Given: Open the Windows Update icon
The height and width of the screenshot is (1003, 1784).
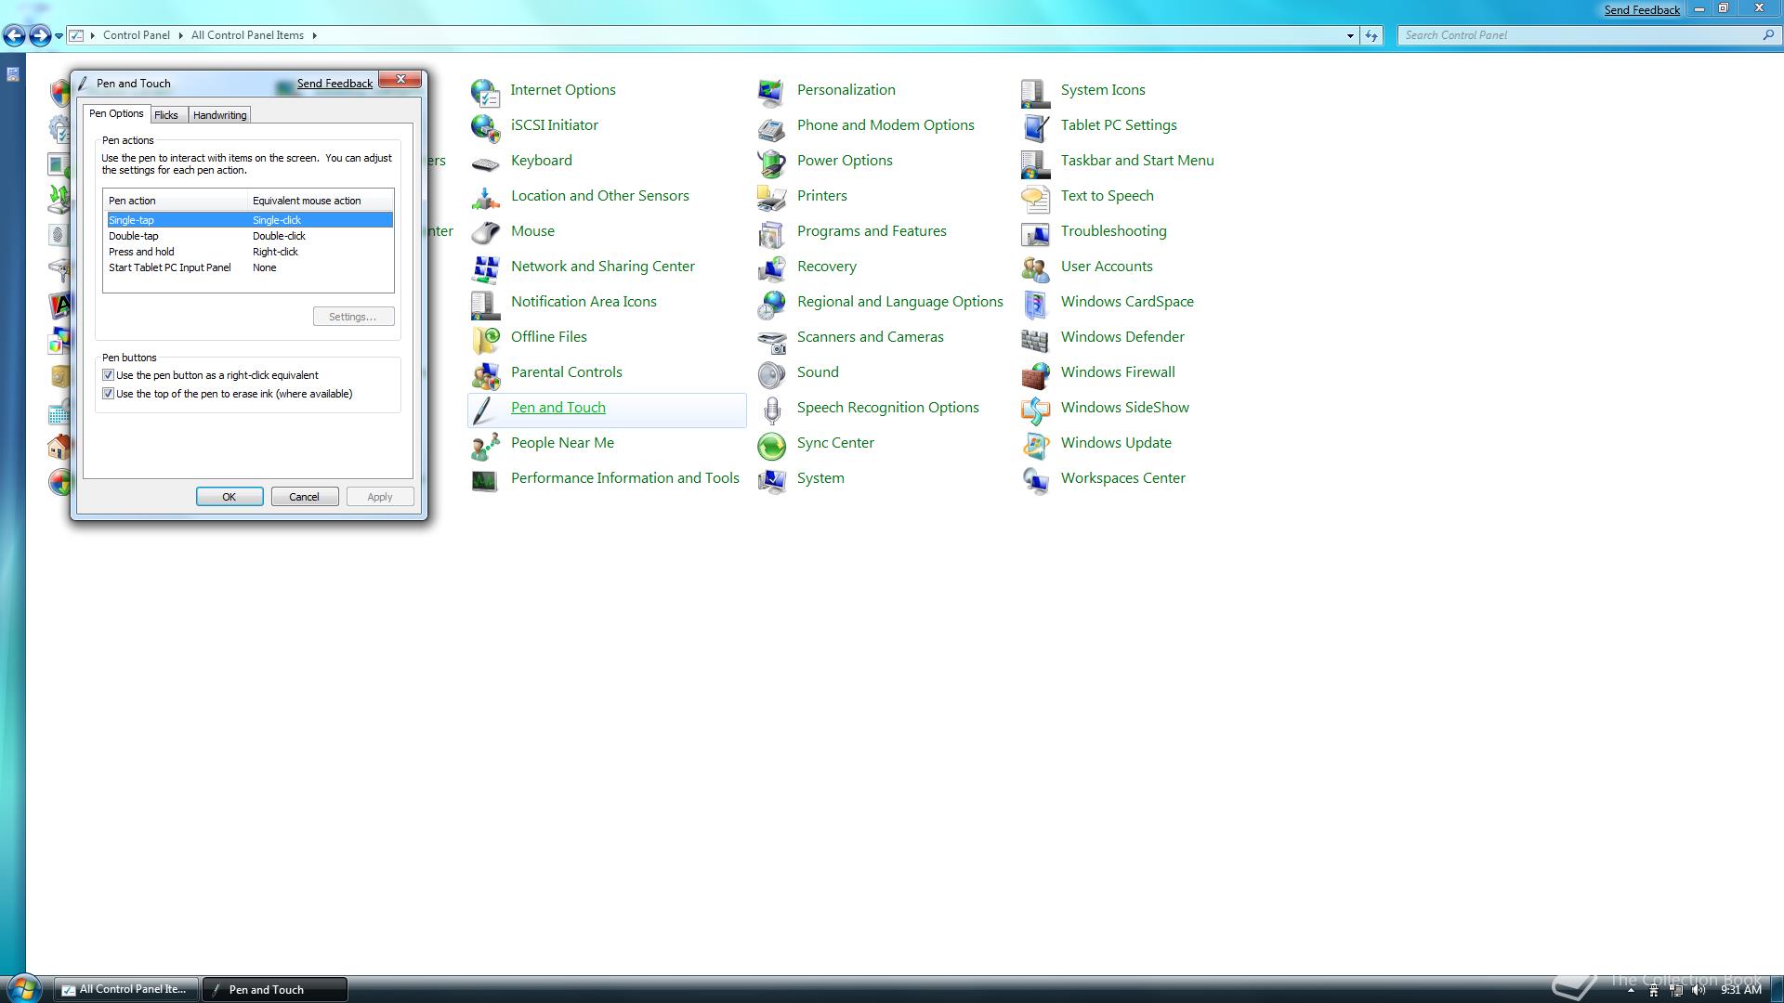Looking at the screenshot, I should (1035, 444).
